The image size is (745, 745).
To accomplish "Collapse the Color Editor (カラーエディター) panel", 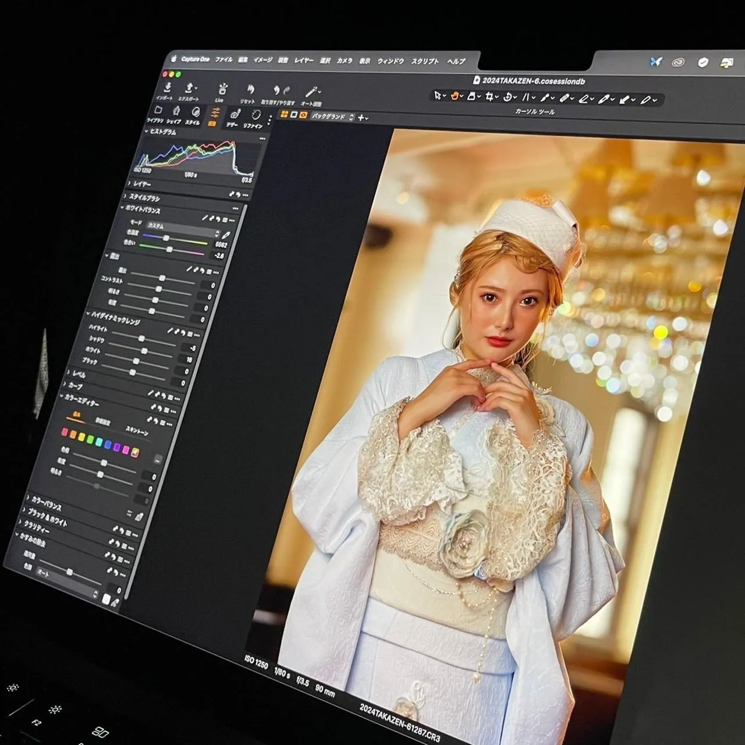I will pyautogui.click(x=61, y=396).
